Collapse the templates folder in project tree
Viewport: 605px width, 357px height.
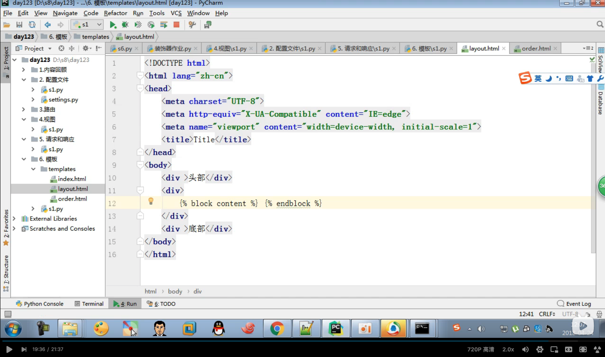33,169
